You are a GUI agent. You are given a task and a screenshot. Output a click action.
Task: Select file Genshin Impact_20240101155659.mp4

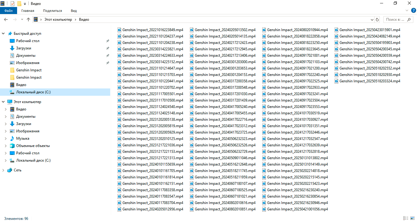(153, 164)
